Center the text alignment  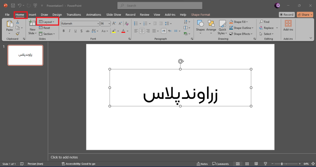[x=142, y=31]
